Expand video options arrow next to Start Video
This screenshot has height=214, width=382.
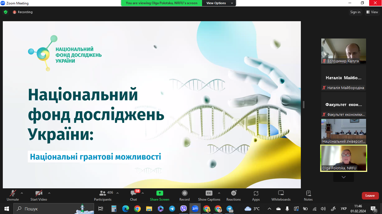(49, 193)
